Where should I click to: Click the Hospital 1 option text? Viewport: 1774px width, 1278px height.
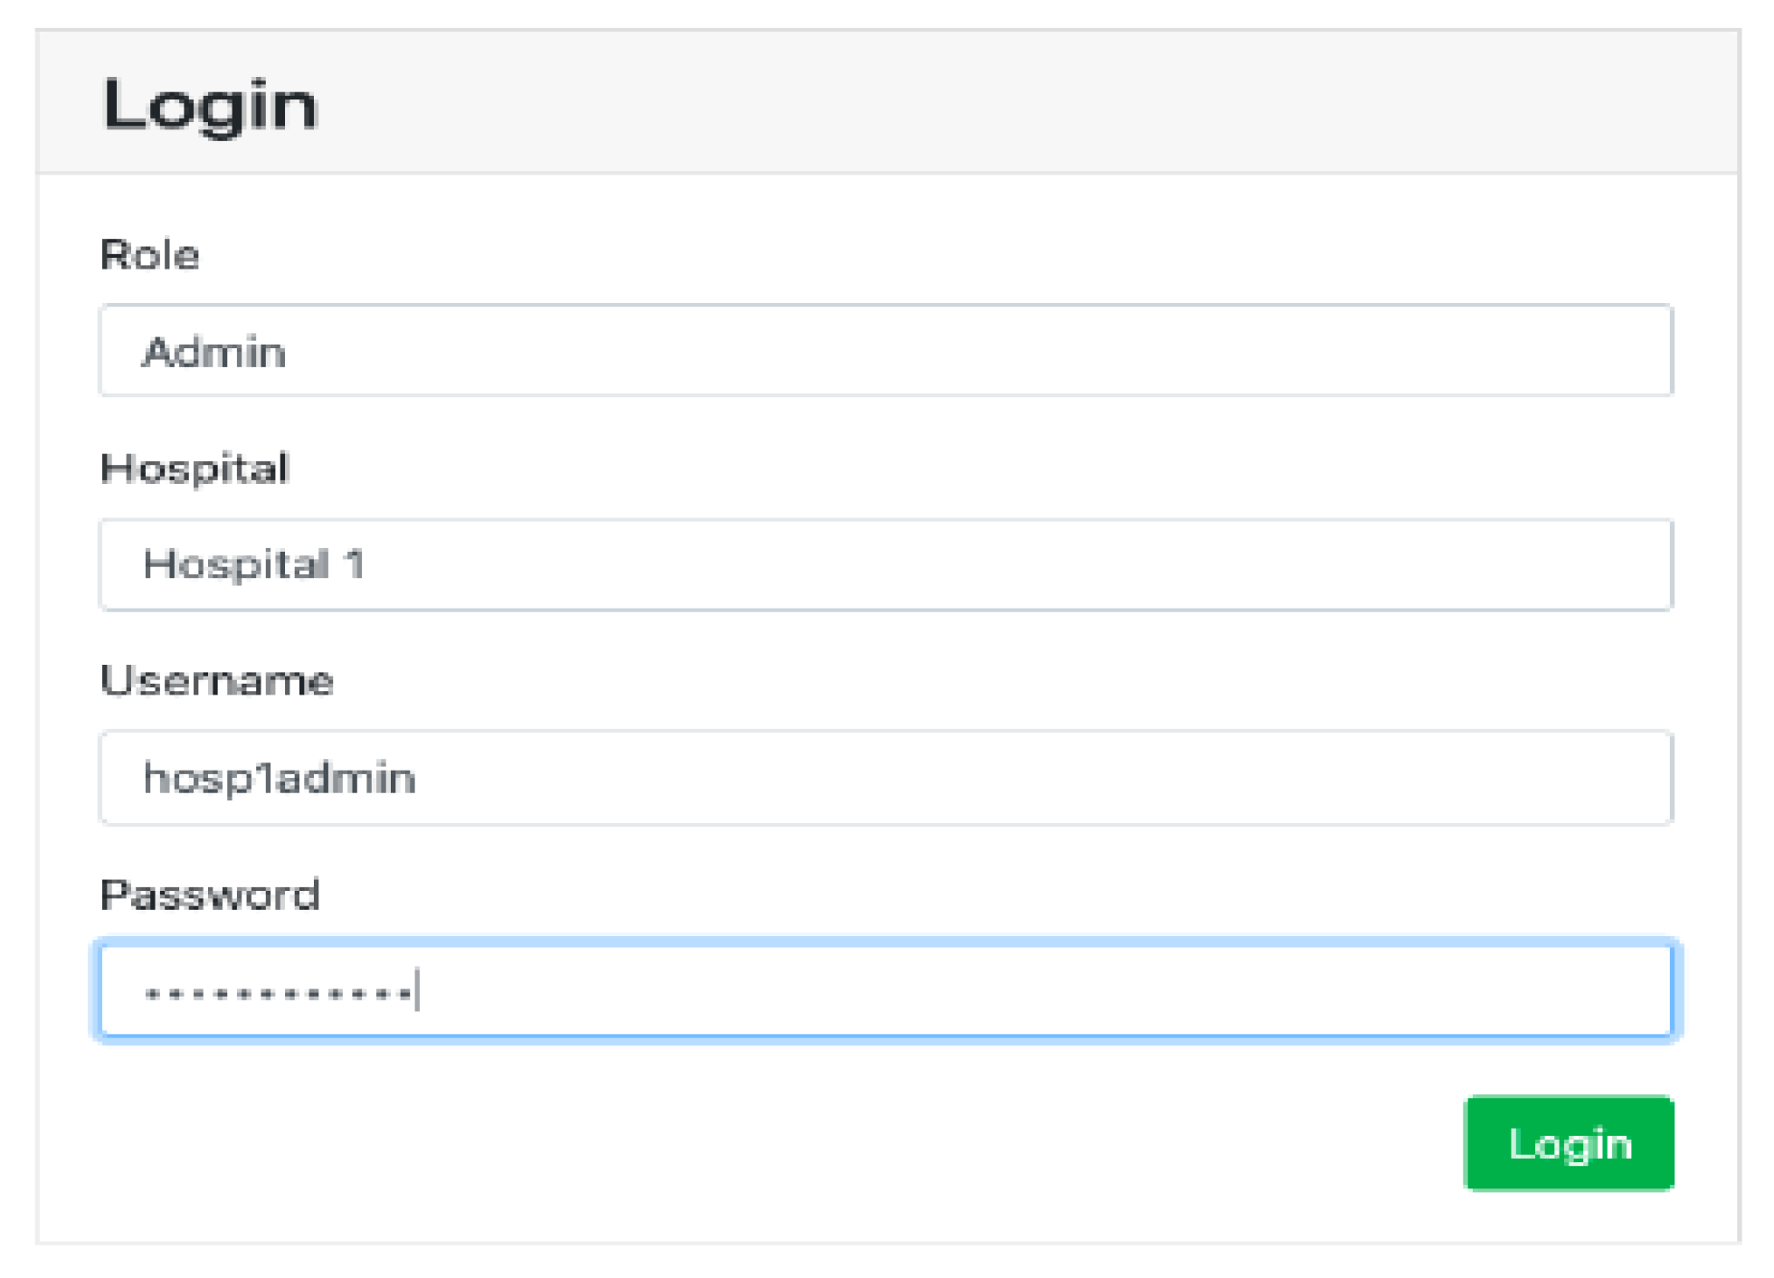pos(254,565)
